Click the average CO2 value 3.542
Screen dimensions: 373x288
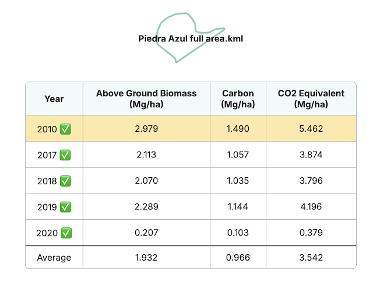(x=311, y=258)
